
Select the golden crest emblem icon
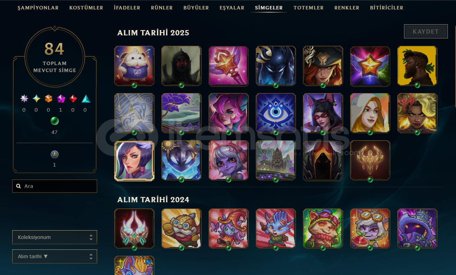[370, 160]
